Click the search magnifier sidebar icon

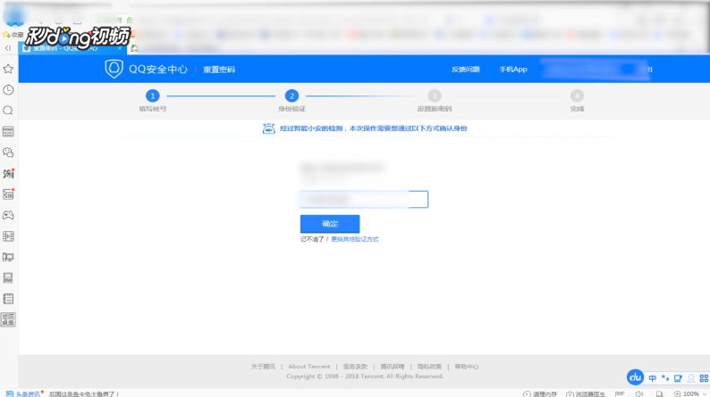8,111
